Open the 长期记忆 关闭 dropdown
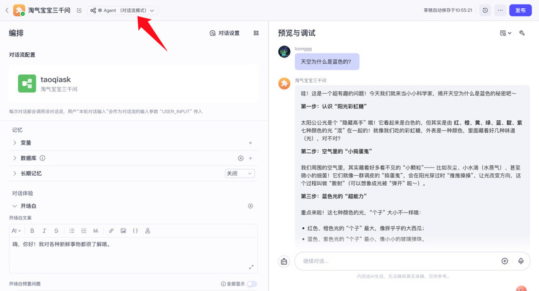Screen dimensions: 539x291 (240, 173)
